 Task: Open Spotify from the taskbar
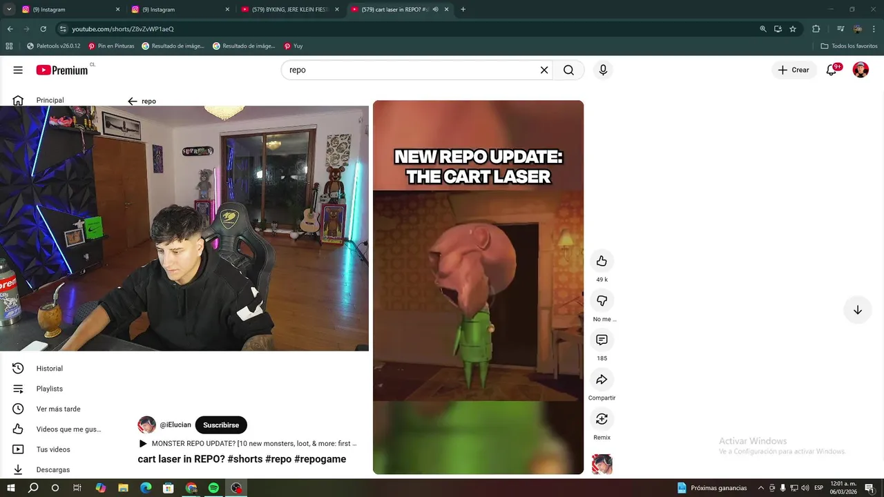pyautogui.click(x=213, y=487)
